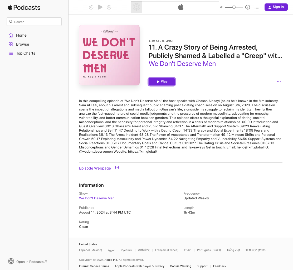Switch language to Français (France)

click(167, 250)
